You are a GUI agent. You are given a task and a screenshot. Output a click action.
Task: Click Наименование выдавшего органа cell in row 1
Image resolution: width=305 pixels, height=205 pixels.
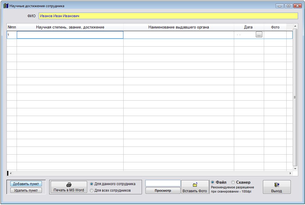click(x=178, y=35)
